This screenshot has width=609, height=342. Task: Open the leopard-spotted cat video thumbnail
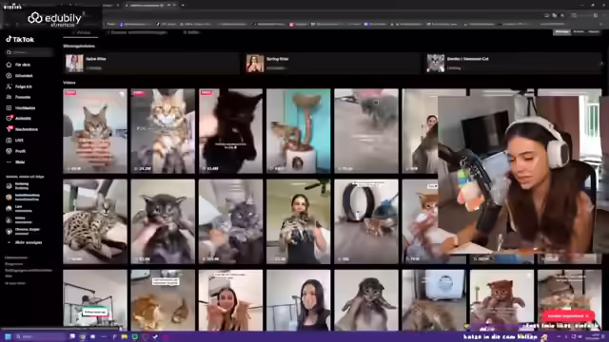click(95, 221)
